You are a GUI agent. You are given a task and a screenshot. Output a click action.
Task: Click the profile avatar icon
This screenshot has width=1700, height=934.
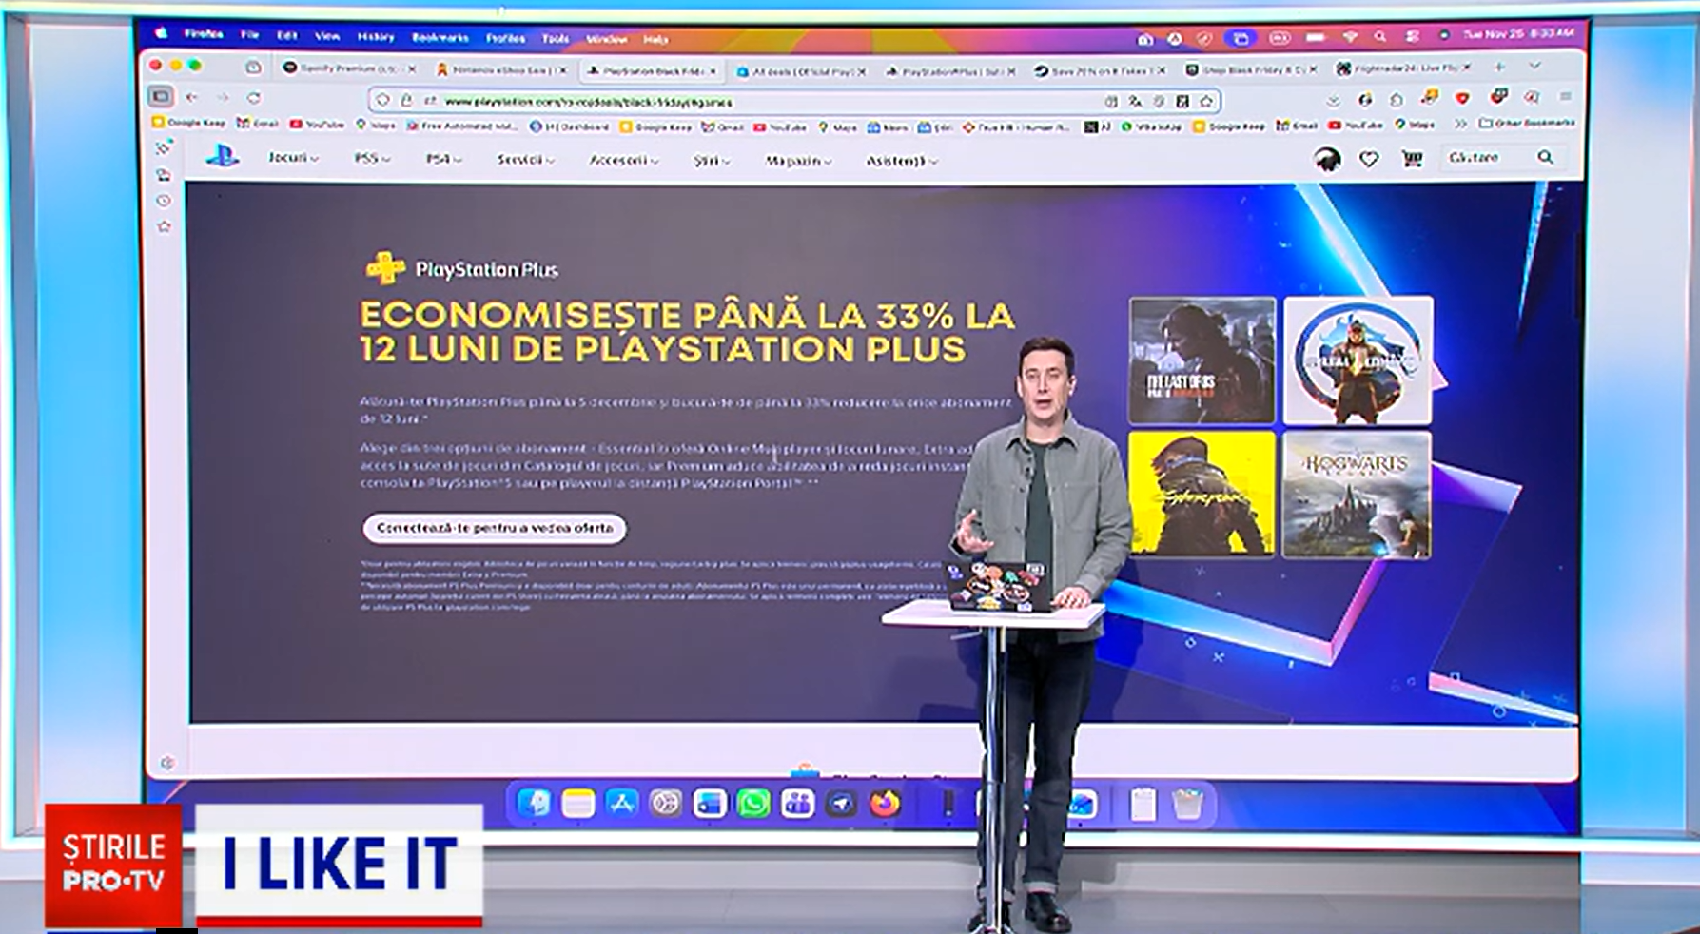1327,159
